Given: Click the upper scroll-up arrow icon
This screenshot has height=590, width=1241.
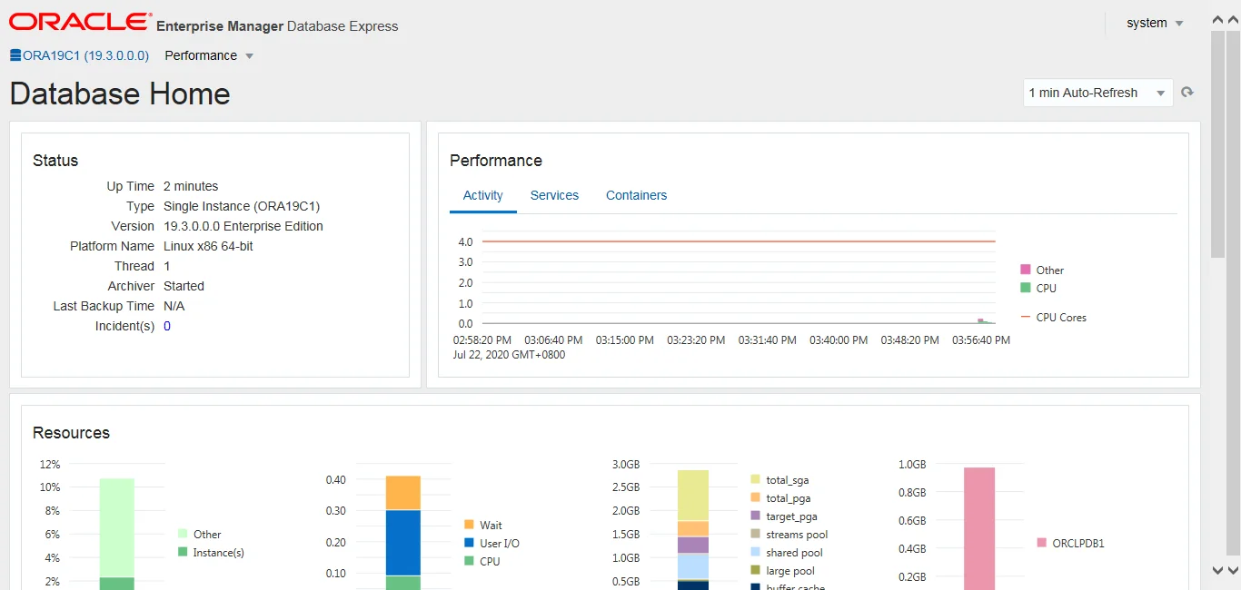Looking at the screenshot, I should click(1216, 18).
